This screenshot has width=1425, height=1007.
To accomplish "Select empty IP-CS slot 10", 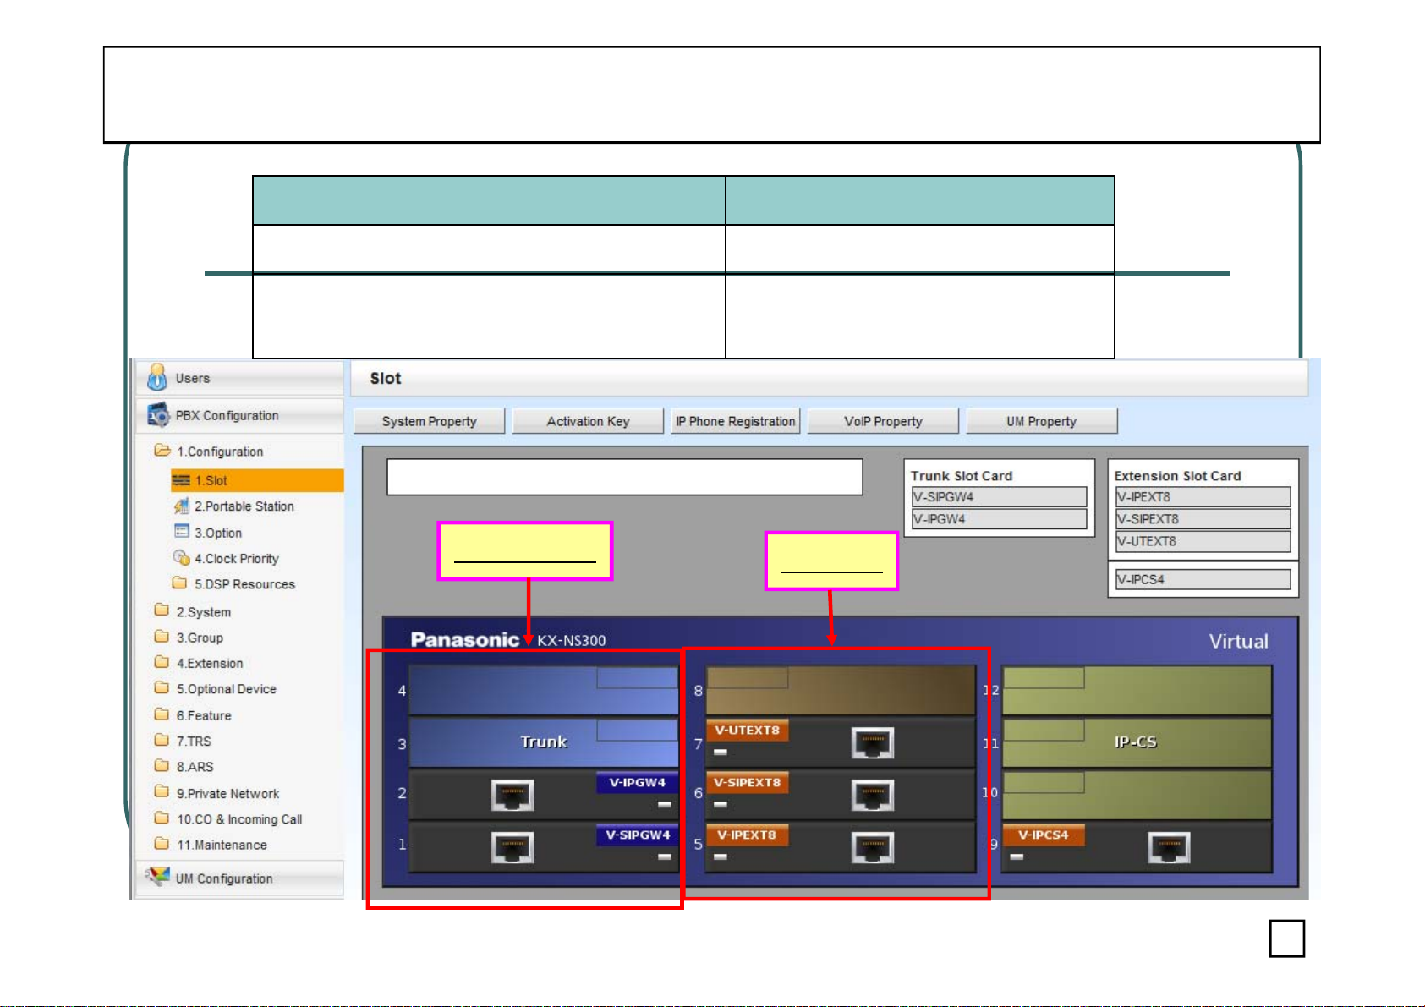I will (1137, 795).
